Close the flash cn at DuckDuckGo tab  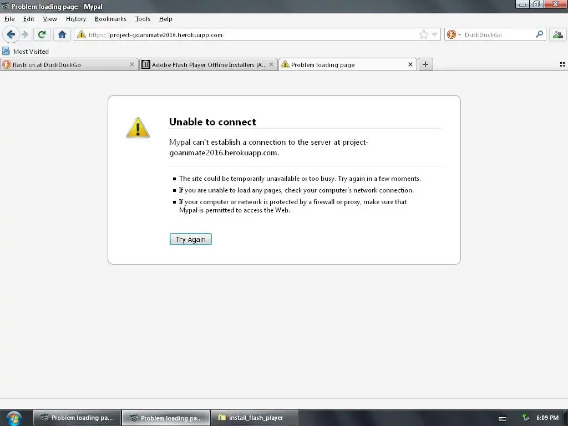click(x=132, y=64)
